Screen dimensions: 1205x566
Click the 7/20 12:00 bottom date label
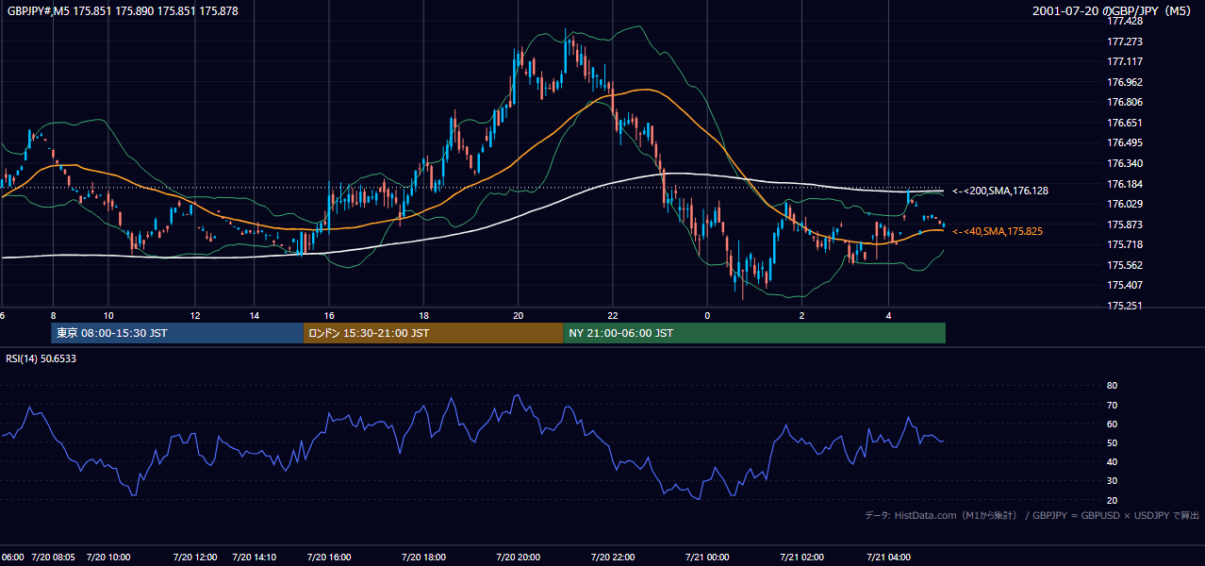tap(195, 557)
